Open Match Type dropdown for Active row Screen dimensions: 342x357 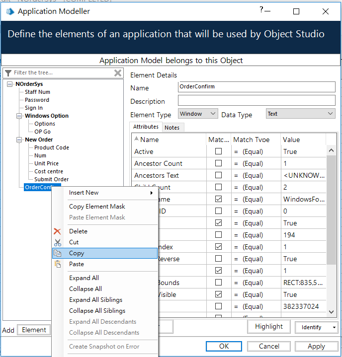[x=256, y=151]
